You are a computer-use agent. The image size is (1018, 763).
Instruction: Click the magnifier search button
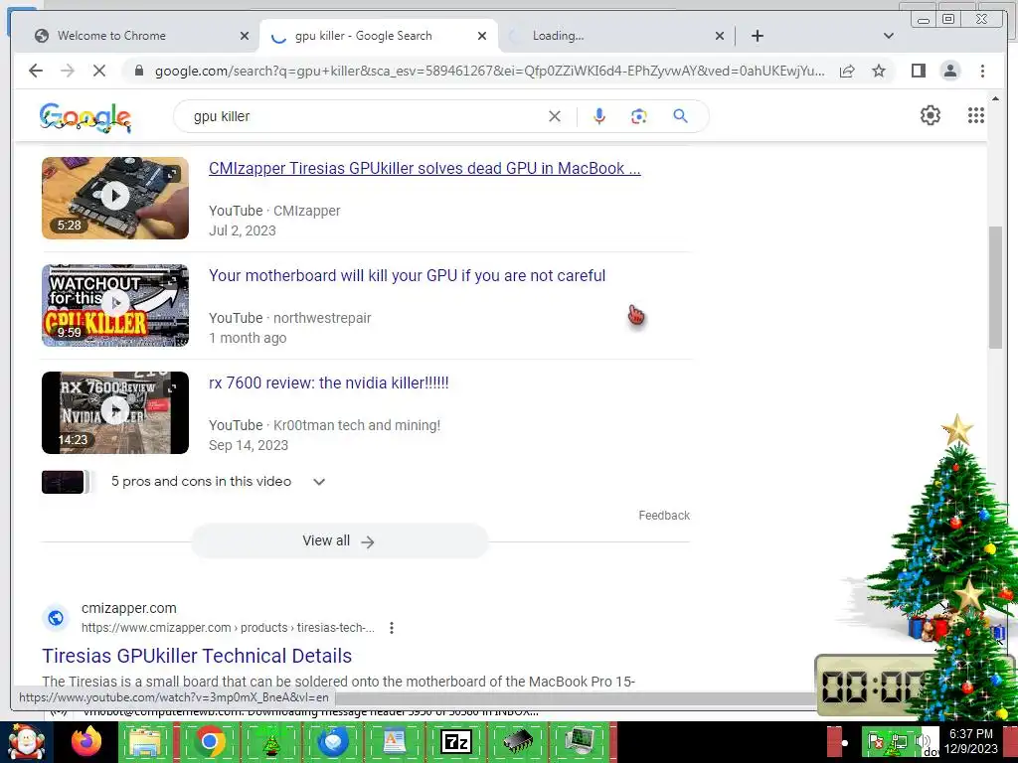coord(680,116)
